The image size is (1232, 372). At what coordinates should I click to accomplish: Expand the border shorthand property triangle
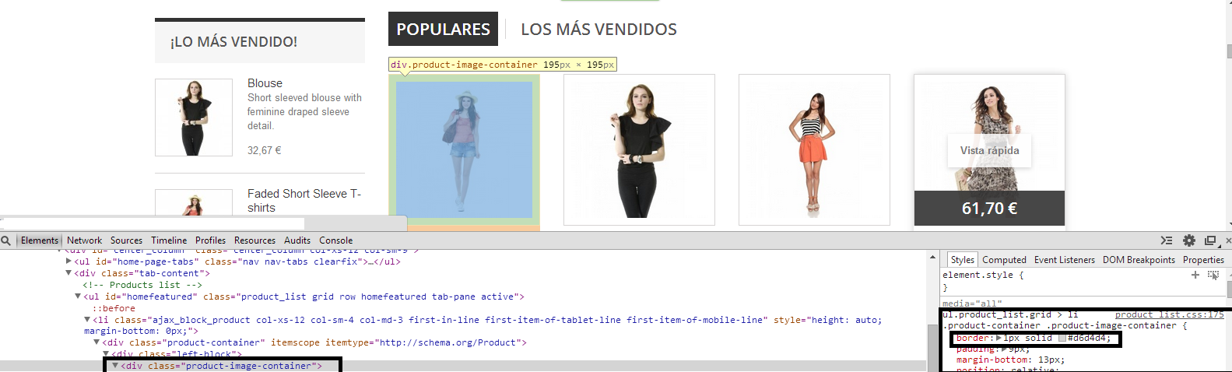coord(999,338)
